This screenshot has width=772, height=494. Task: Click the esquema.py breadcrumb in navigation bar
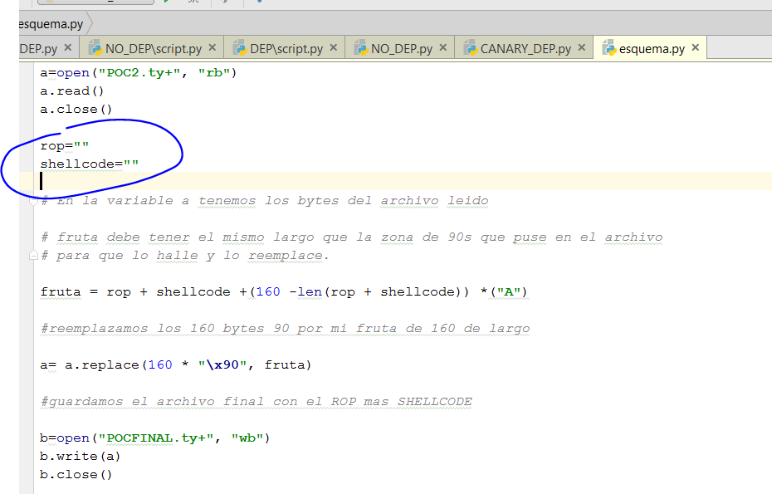50,24
